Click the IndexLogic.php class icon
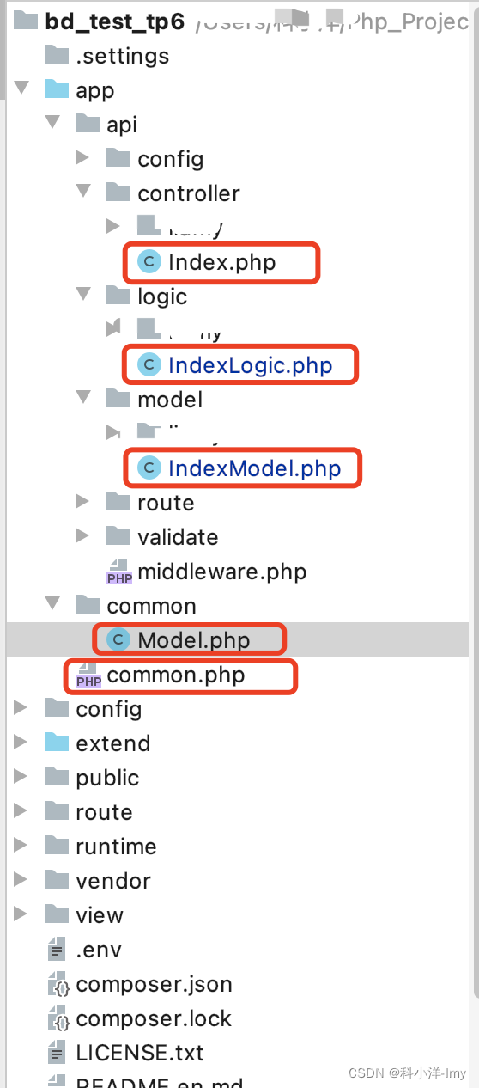The height and width of the screenshot is (1088, 479). tap(150, 365)
